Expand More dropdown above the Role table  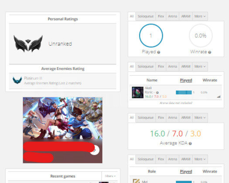tap(200, 159)
